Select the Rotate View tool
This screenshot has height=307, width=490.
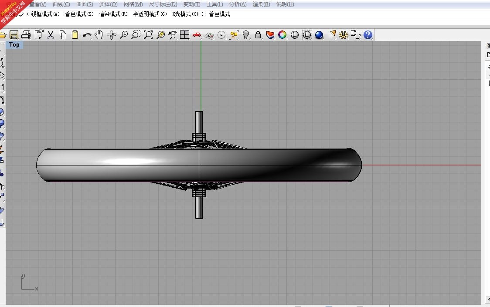(x=112, y=35)
